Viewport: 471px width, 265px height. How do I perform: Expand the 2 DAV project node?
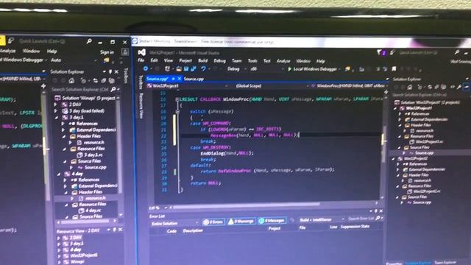tap(56, 105)
